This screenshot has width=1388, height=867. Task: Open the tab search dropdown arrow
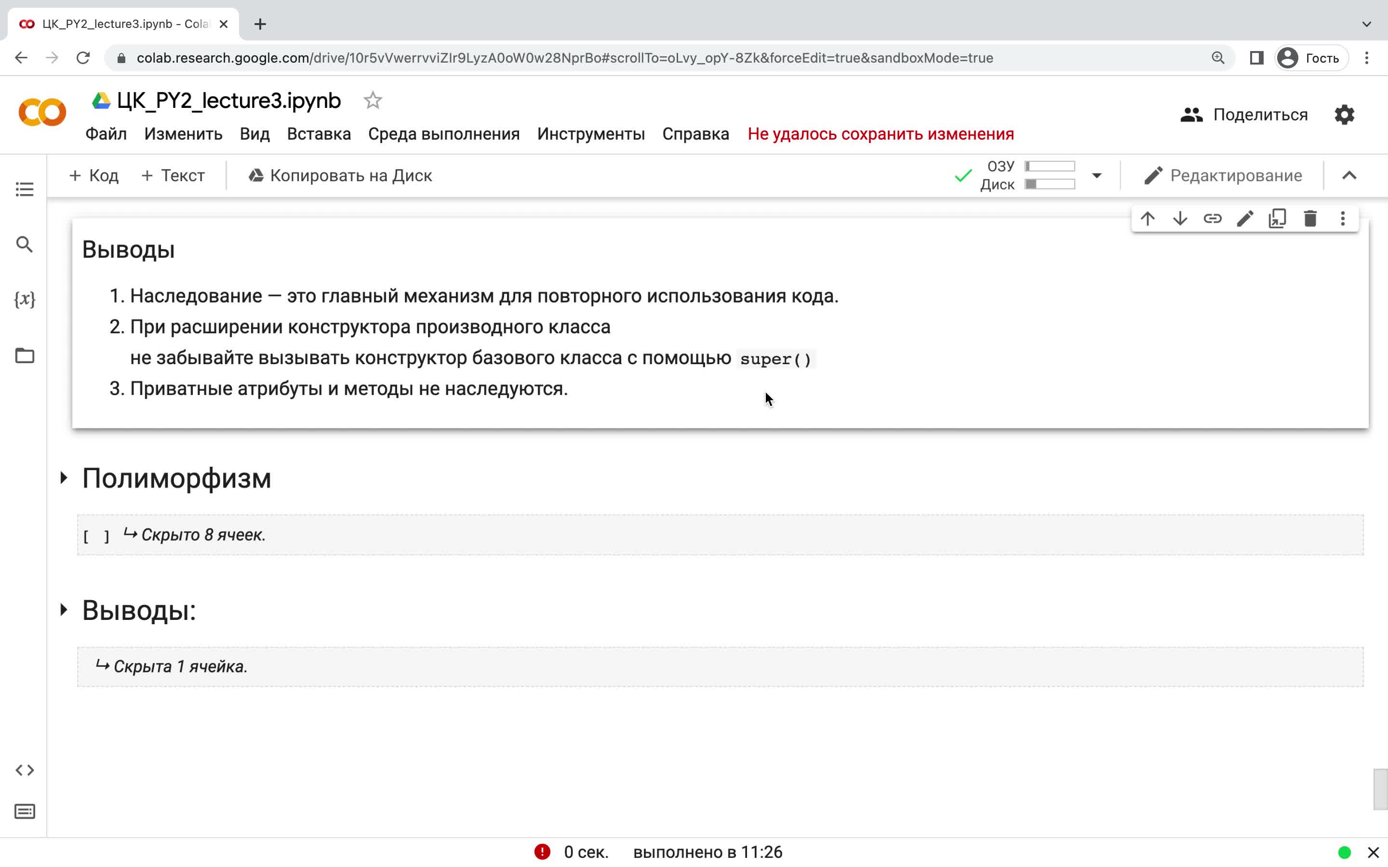1367,24
